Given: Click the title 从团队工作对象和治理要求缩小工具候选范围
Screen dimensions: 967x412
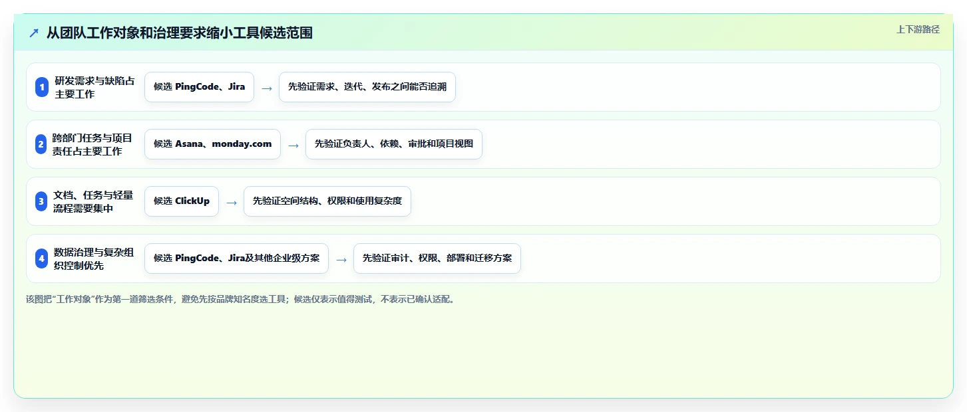Looking at the screenshot, I should coord(179,33).
